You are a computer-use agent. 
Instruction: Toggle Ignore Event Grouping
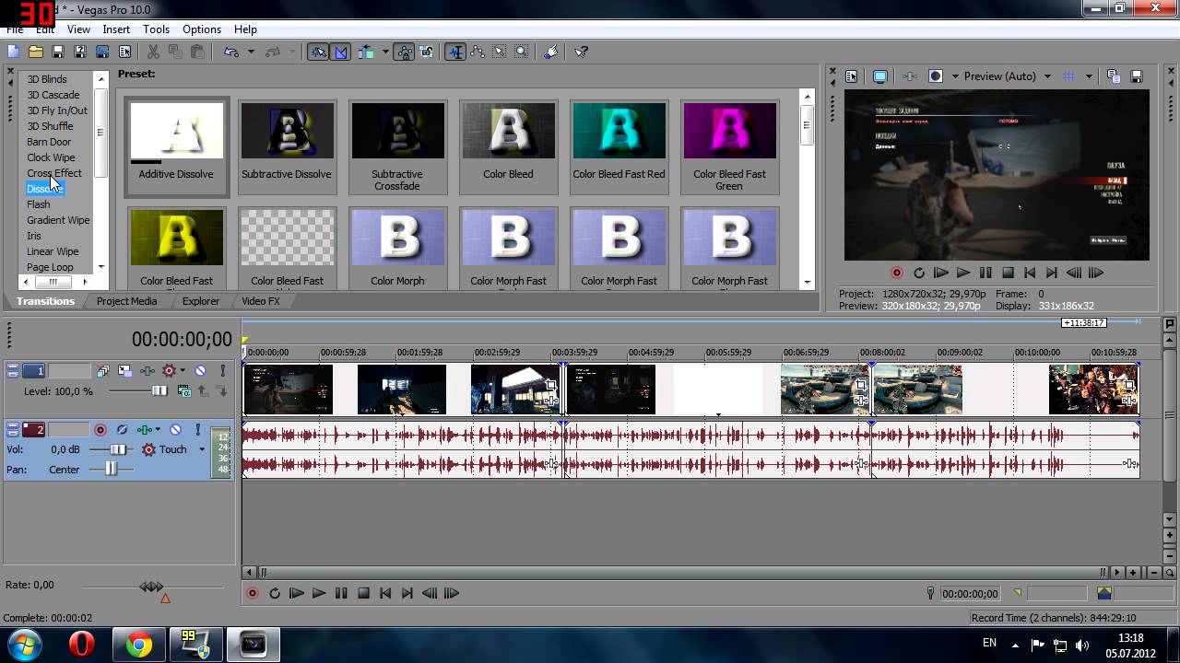pos(427,52)
